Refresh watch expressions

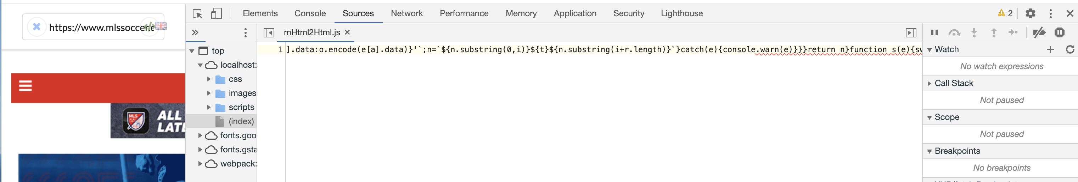tap(1069, 50)
